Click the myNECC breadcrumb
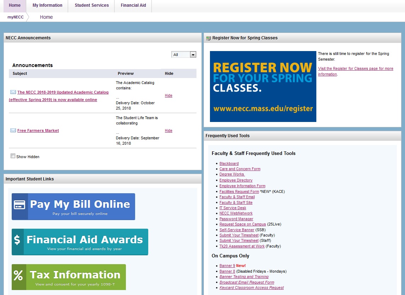Image resolution: width=405 pixels, height=295 pixels. tap(16, 17)
